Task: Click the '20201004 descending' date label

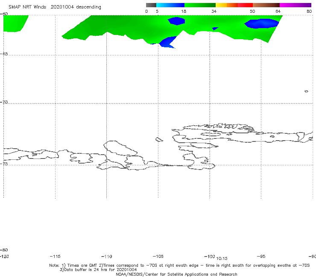Action: coord(76,7)
